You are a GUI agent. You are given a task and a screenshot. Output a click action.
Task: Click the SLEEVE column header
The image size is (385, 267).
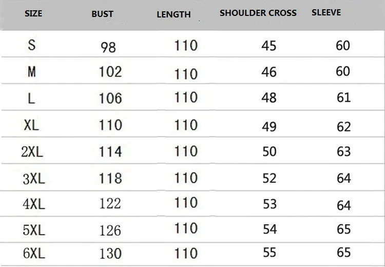click(x=326, y=12)
